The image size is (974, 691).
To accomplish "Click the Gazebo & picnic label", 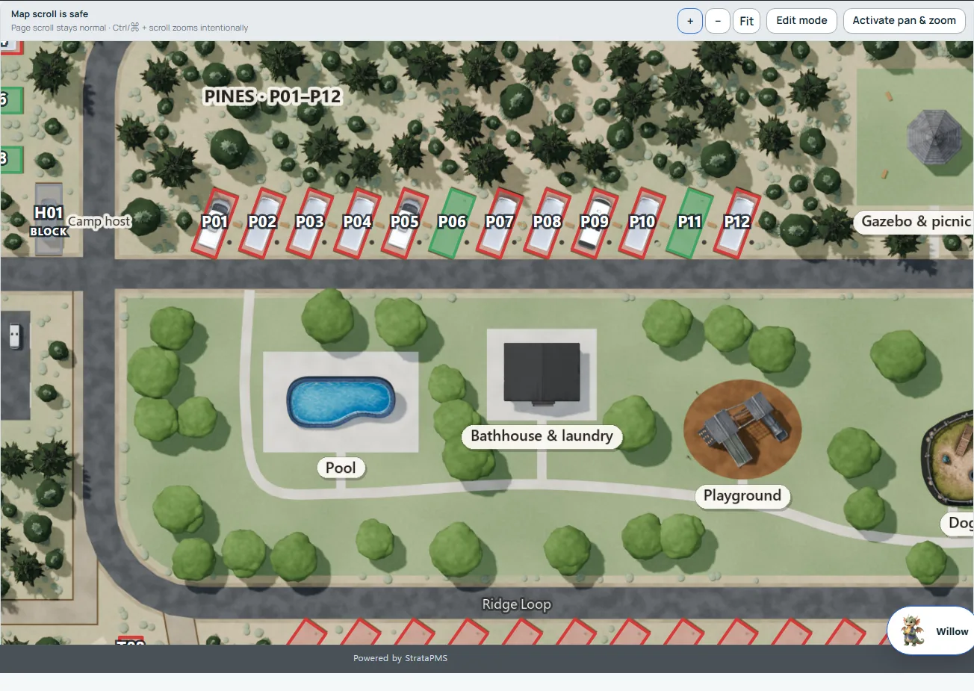I will (x=916, y=221).
